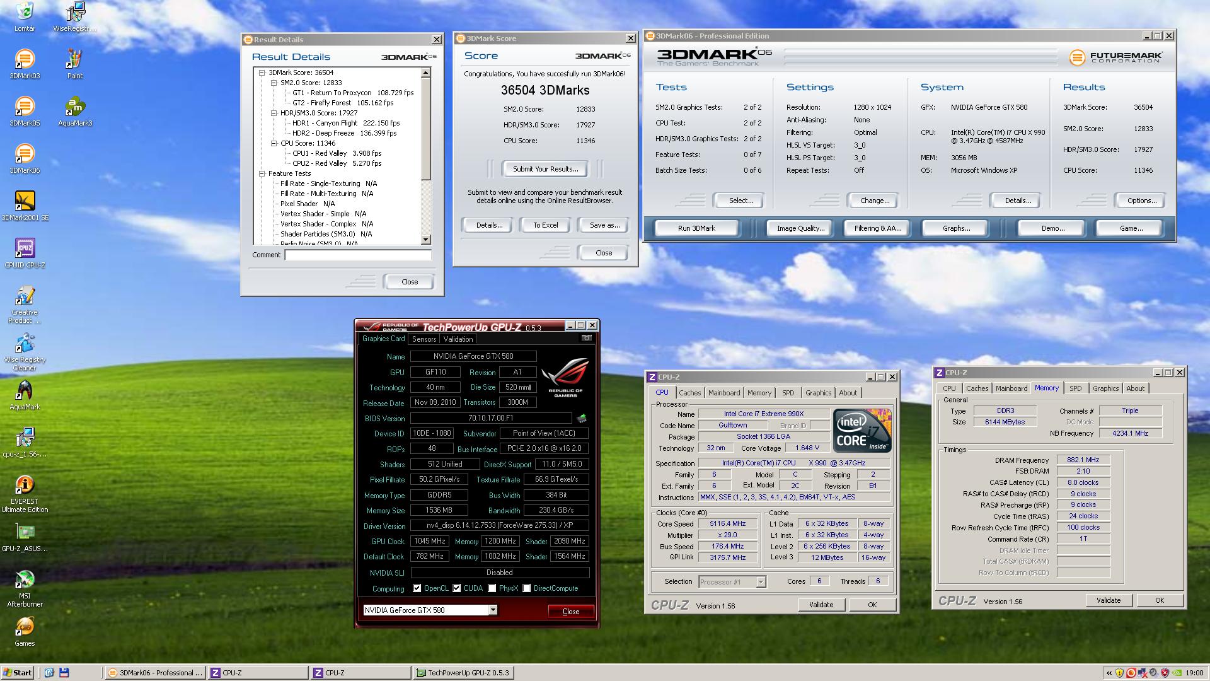This screenshot has height=681, width=1210.
Task: Click the GPU-Z screenshot camera icon
Action: click(586, 339)
